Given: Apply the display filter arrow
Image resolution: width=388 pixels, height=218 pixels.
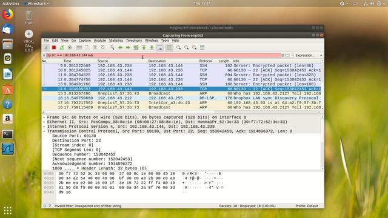Looking at the screenshot, I should coord(287,55).
